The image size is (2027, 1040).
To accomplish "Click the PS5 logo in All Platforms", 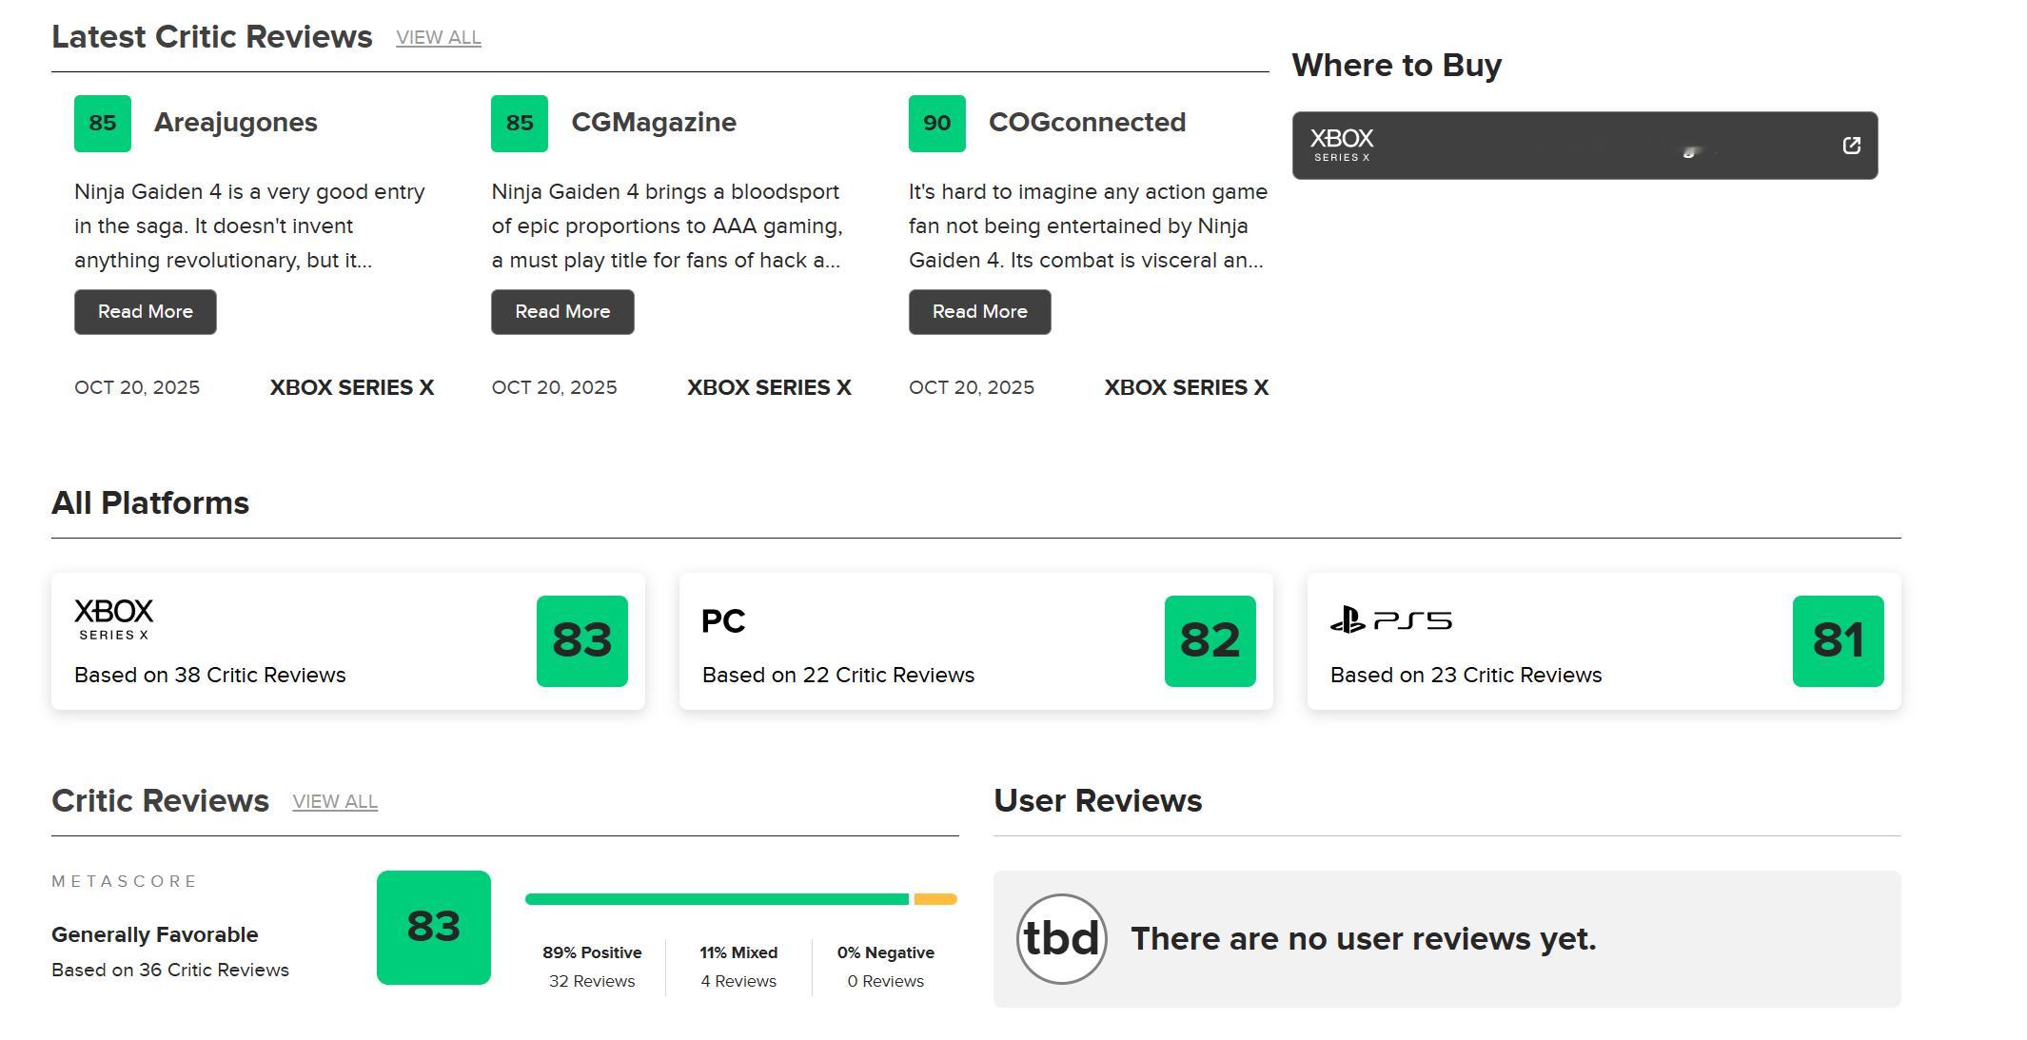I will [1390, 621].
